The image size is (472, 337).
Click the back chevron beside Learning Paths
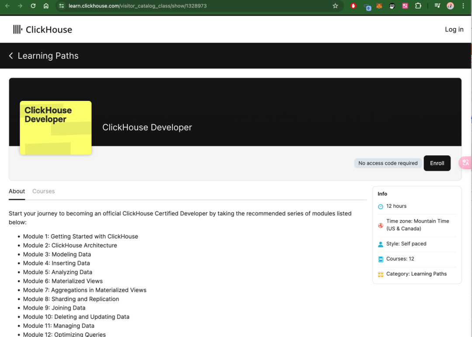(x=11, y=55)
